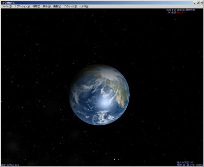Click the field of view readout

point(190,165)
